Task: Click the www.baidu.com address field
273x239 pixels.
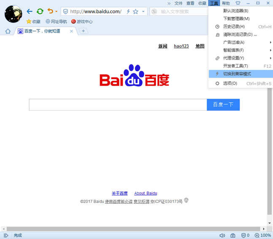Action: coord(96,12)
